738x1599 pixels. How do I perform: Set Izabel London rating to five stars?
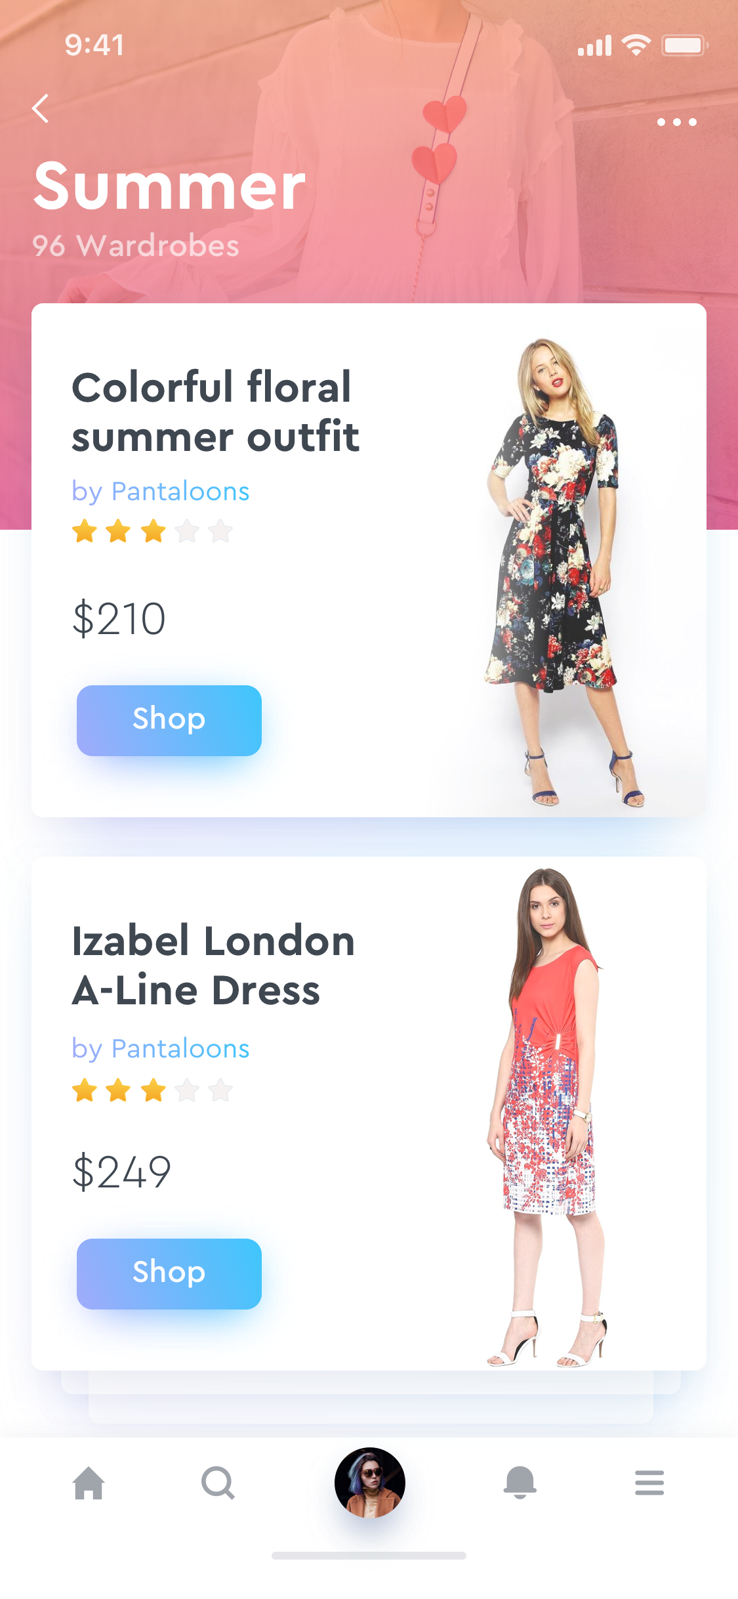click(x=220, y=1090)
